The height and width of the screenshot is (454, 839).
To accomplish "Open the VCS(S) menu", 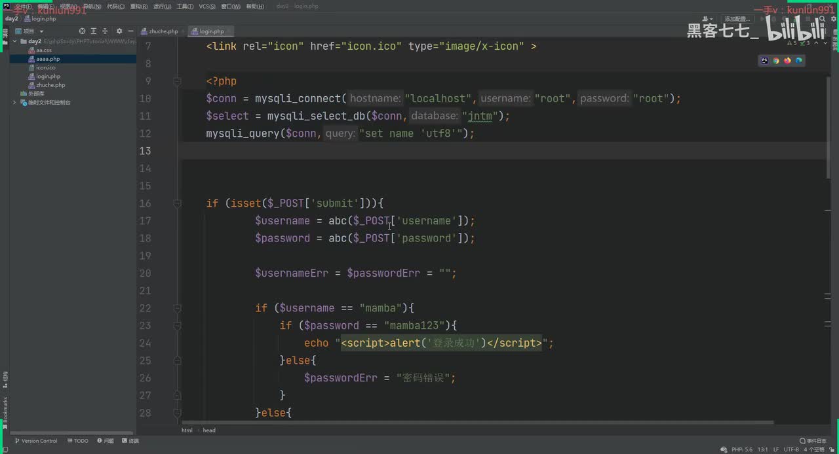I will click(x=207, y=7).
